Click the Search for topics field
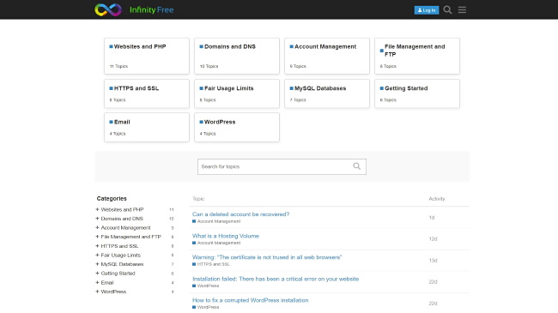The image size is (558, 313). coord(282,166)
